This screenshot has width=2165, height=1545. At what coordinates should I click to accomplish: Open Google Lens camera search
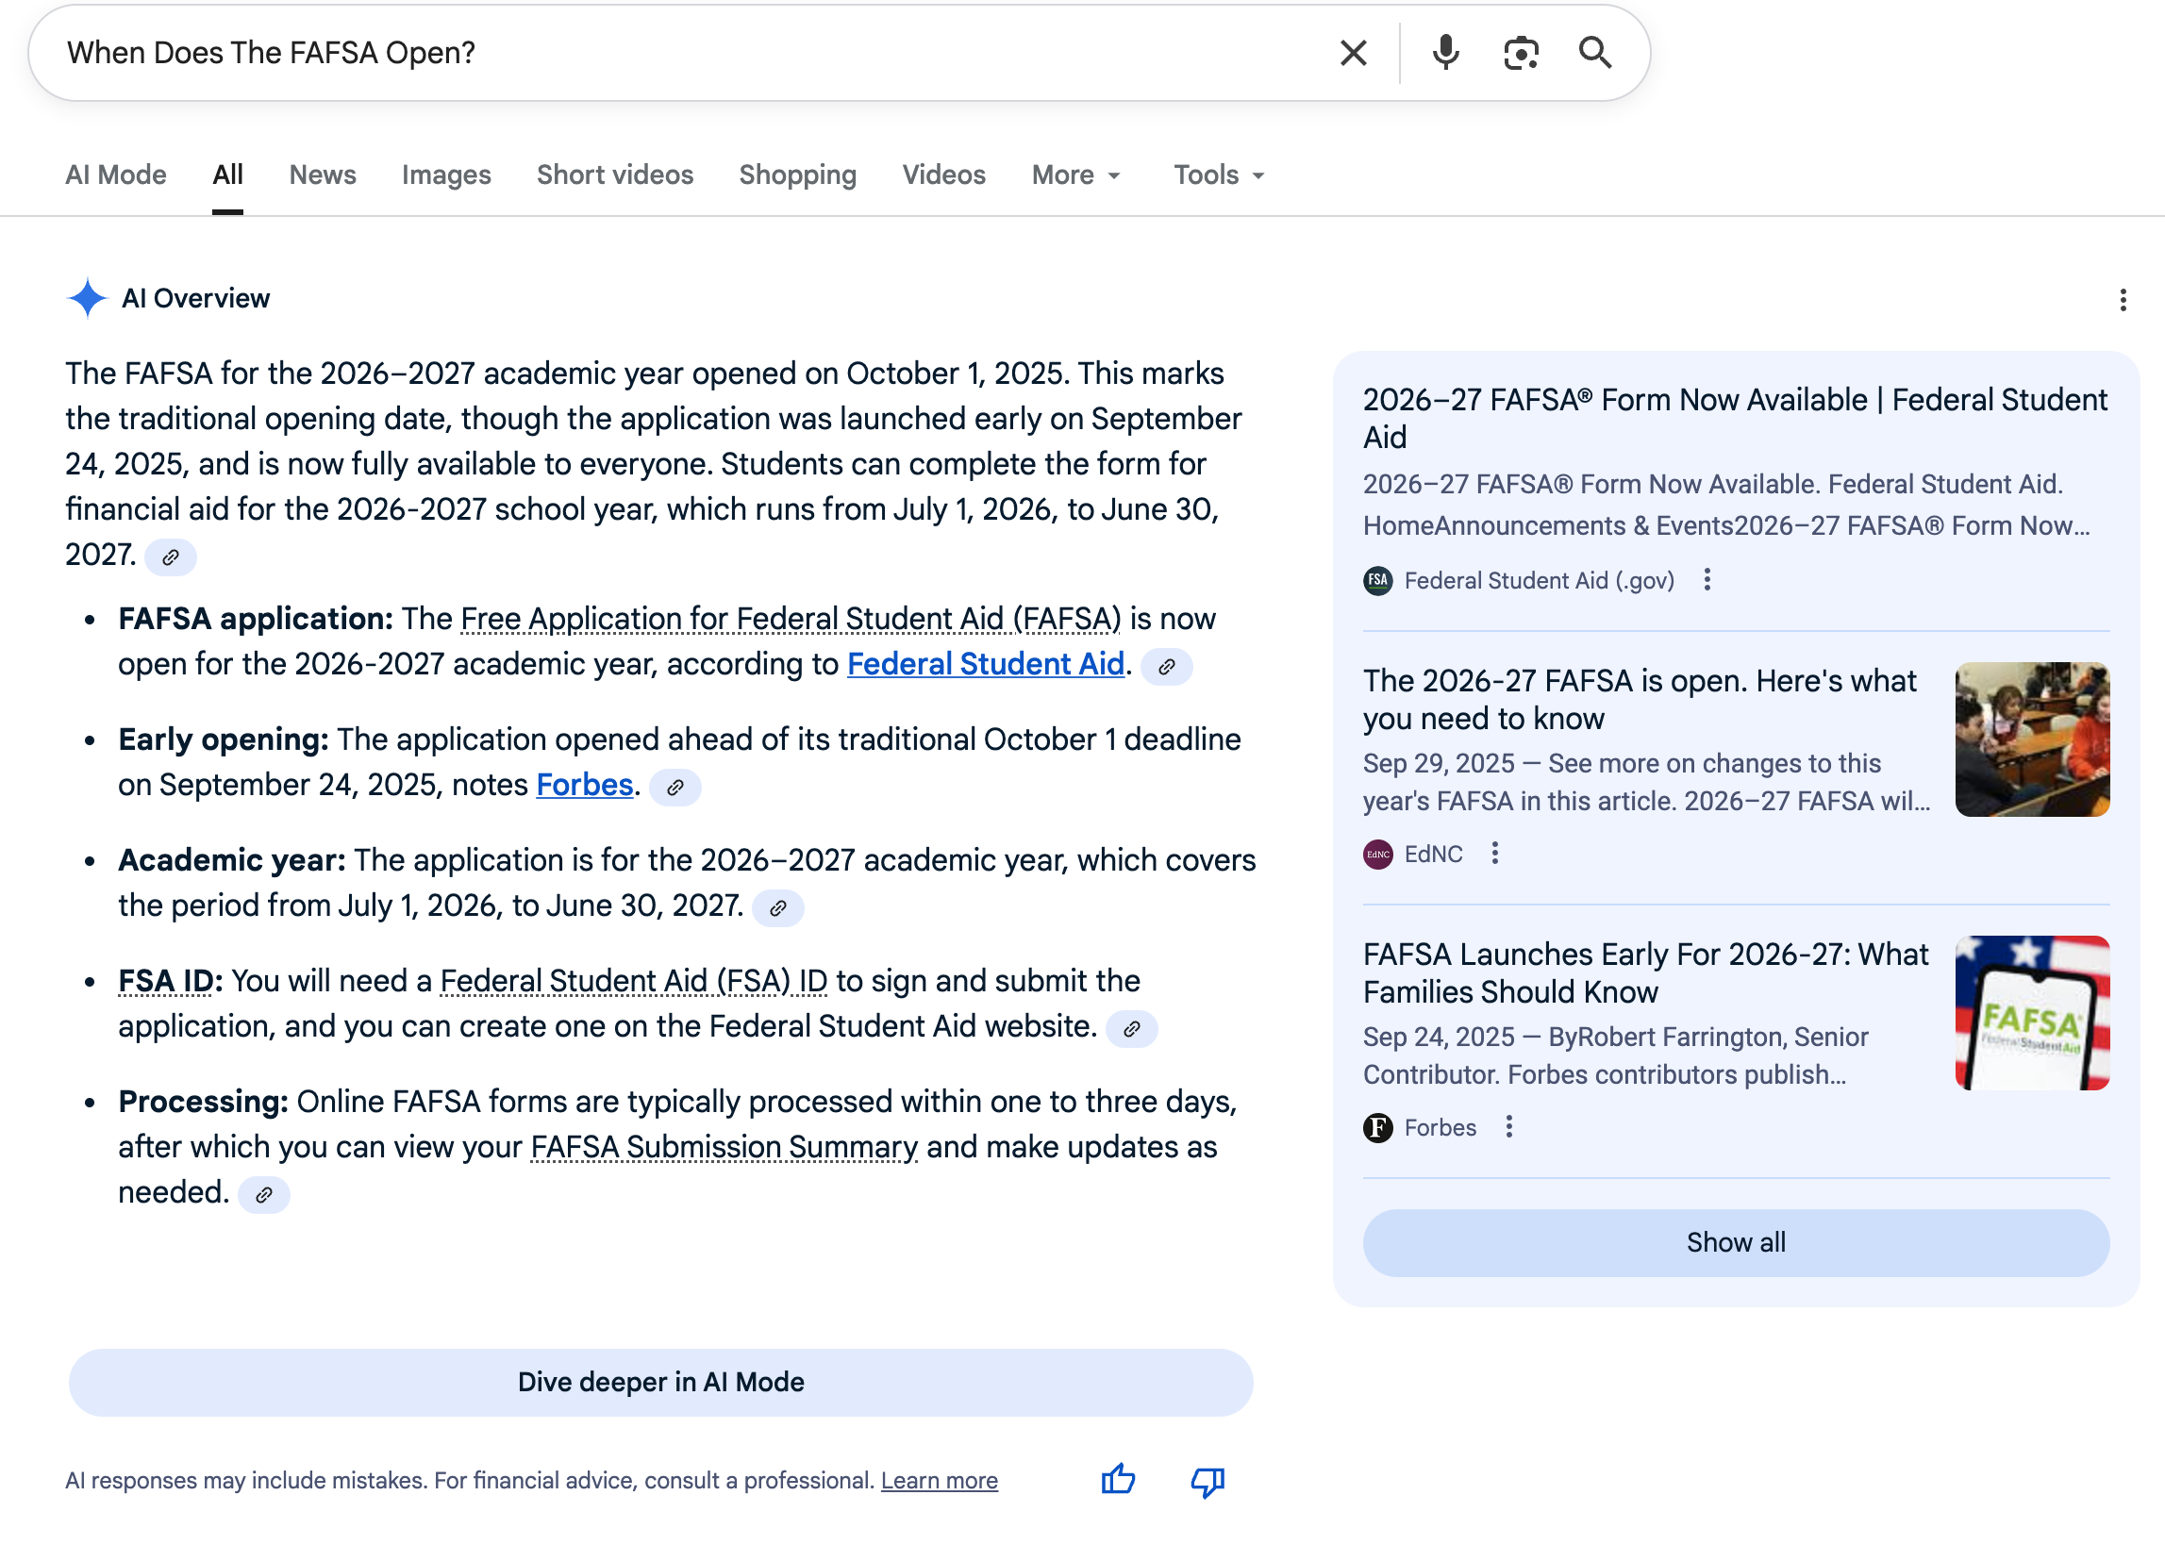pyautogui.click(x=1520, y=53)
